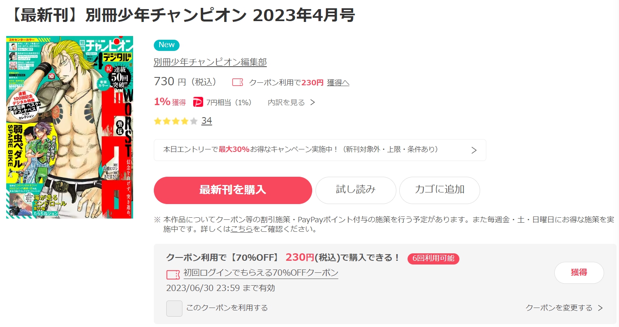This screenshot has height=327, width=619.
Task: Click the 獲得 coupon button
Action: click(x=579, y=272)
